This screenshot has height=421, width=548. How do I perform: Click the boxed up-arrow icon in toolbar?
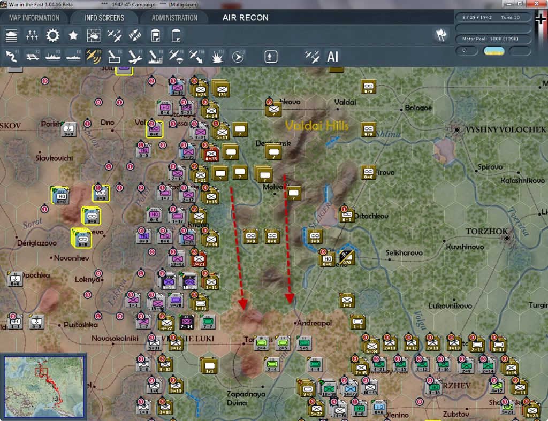[x=270, y=57]
